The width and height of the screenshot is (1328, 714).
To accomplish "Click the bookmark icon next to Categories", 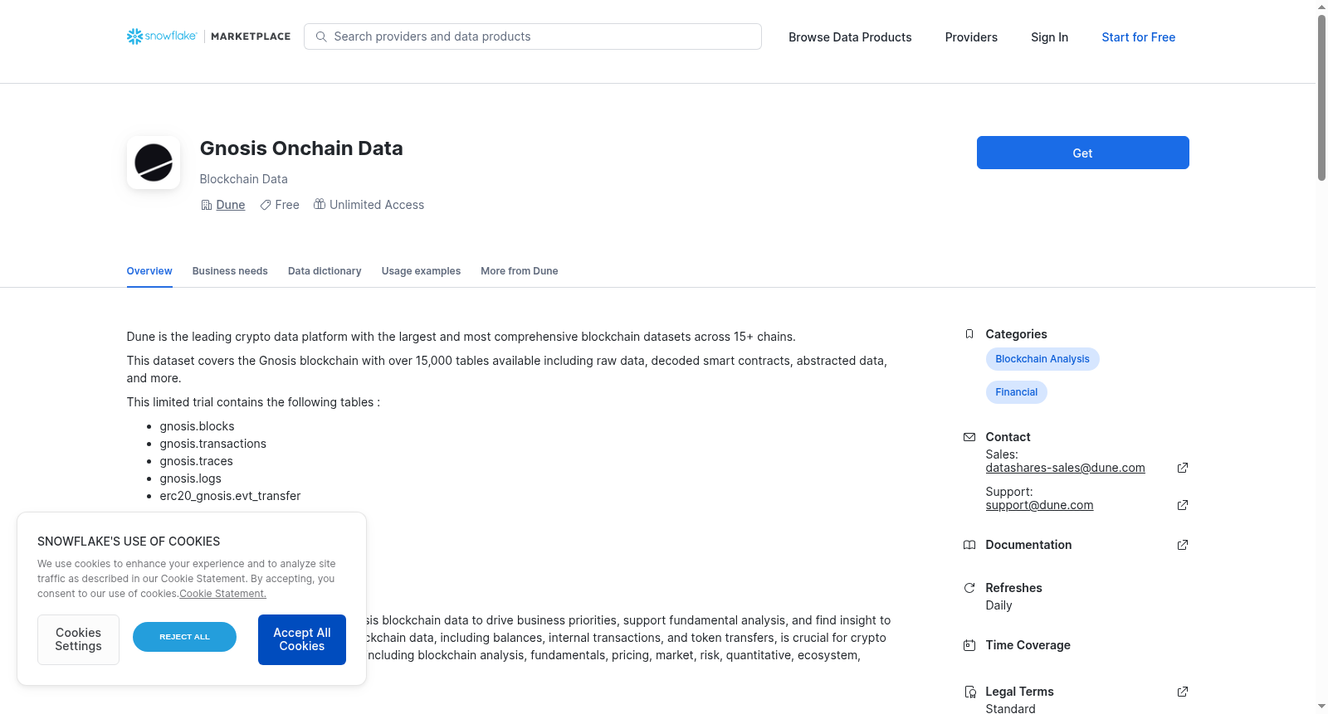I will point(969,334).
